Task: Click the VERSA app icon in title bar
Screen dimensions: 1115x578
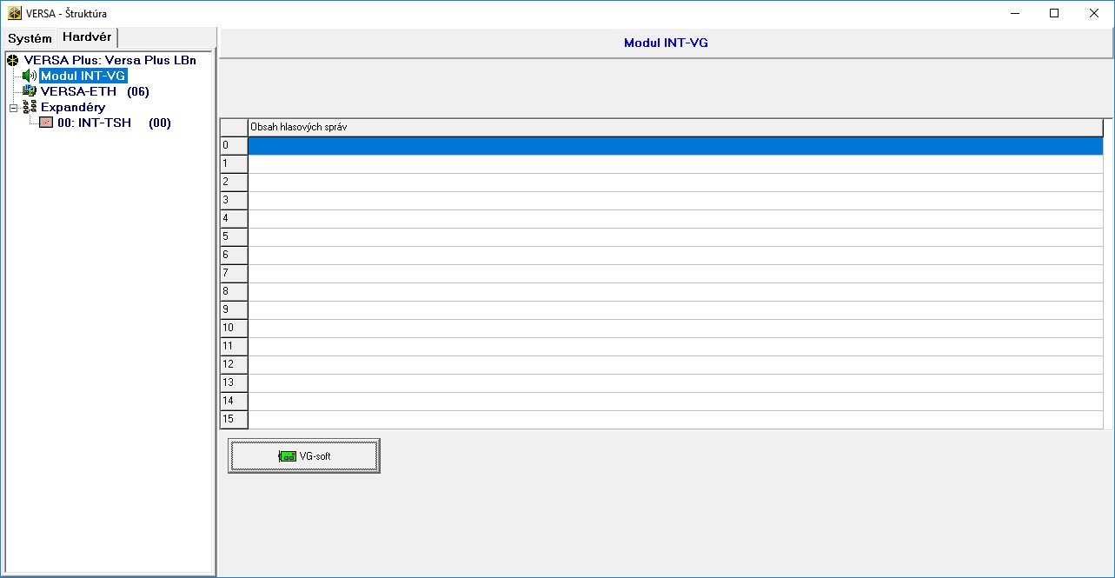Action: click(14, 13)
